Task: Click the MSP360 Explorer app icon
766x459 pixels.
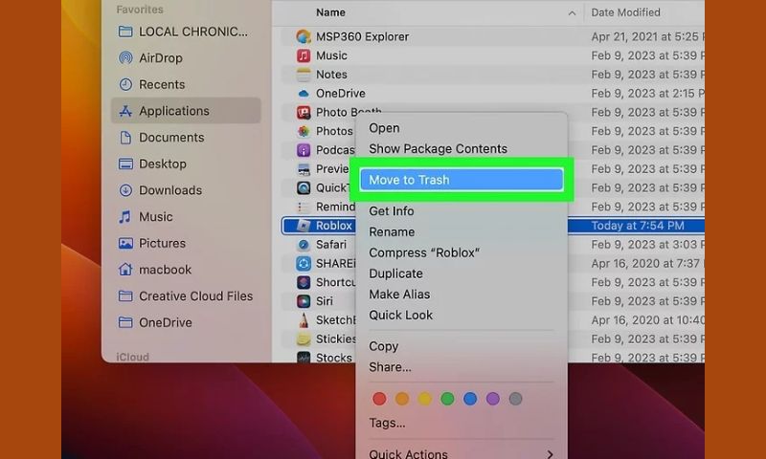Action: coord(303,36)
